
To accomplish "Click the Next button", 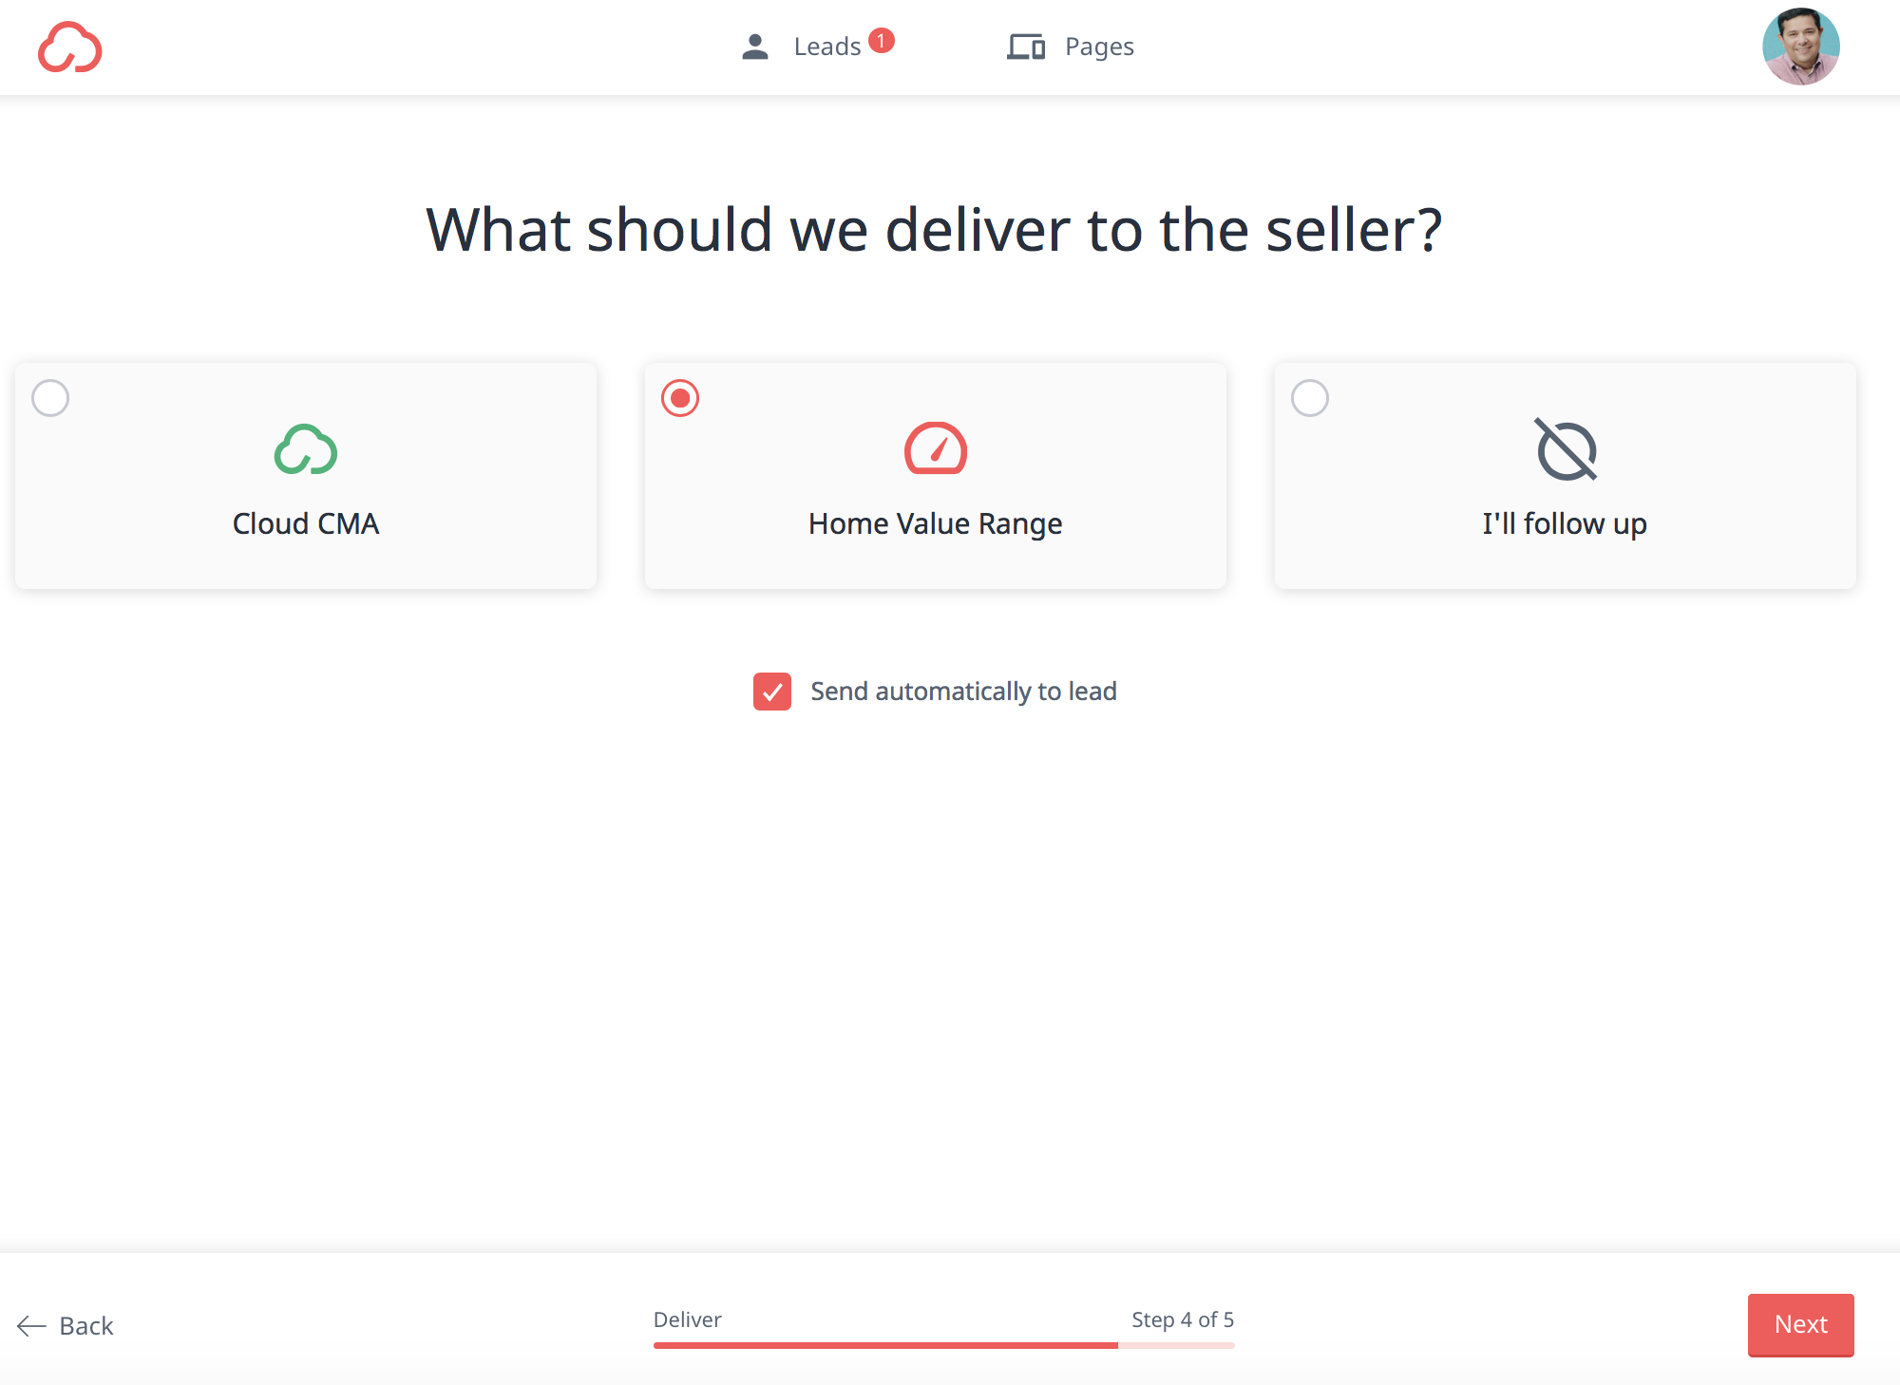I will coord(1801,1324).
